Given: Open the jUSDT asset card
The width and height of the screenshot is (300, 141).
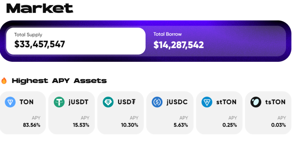Looking at the screenshot, I should click(72, 113).
